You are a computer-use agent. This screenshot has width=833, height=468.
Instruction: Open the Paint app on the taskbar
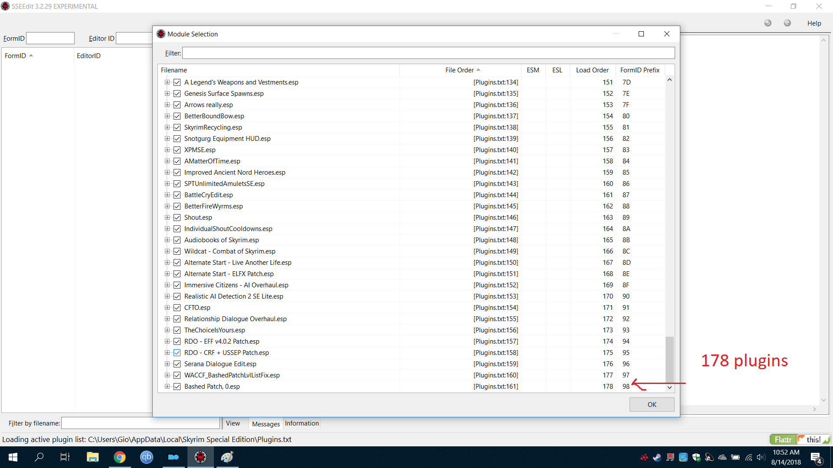click(x=227, y=457)
